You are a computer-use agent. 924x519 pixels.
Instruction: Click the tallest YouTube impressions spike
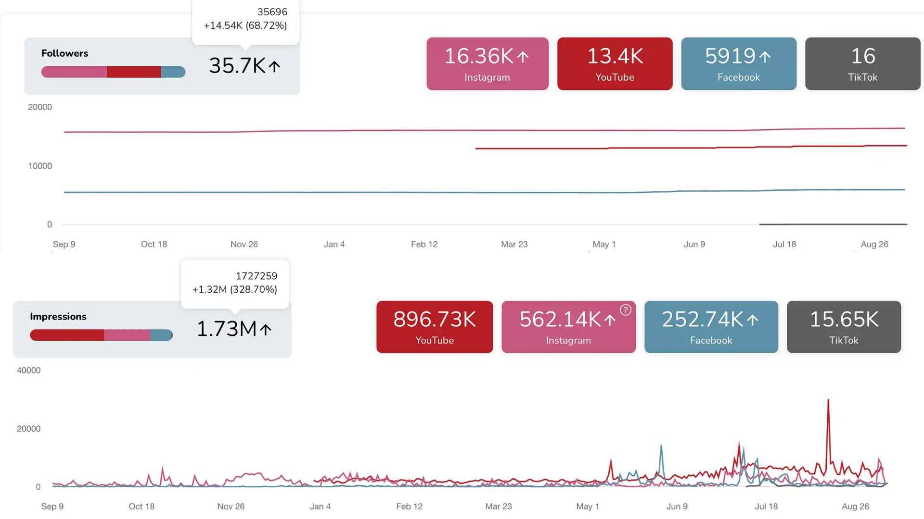pyautogui.click(x=828, y=402)
